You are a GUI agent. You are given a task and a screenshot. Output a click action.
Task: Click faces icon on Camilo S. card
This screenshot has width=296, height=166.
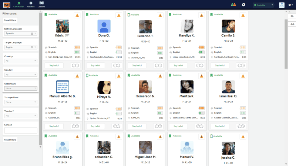click(x=241, y=66)
